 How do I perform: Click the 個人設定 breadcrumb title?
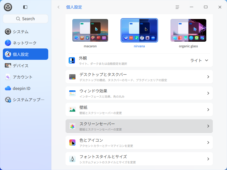(74, 7)
